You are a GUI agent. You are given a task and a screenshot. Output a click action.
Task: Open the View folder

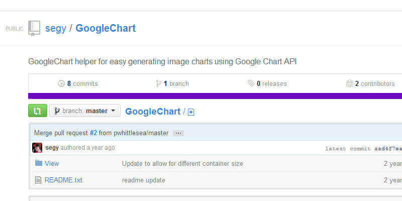[x=52, y=163]
